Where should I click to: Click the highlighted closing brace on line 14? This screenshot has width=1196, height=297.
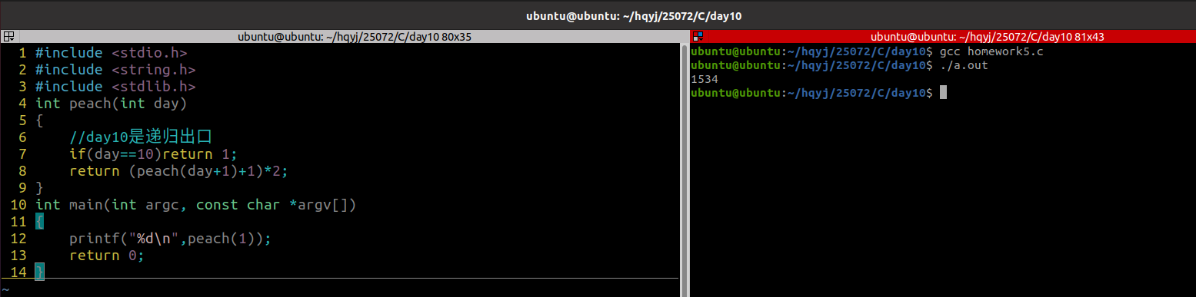[40, 272]
